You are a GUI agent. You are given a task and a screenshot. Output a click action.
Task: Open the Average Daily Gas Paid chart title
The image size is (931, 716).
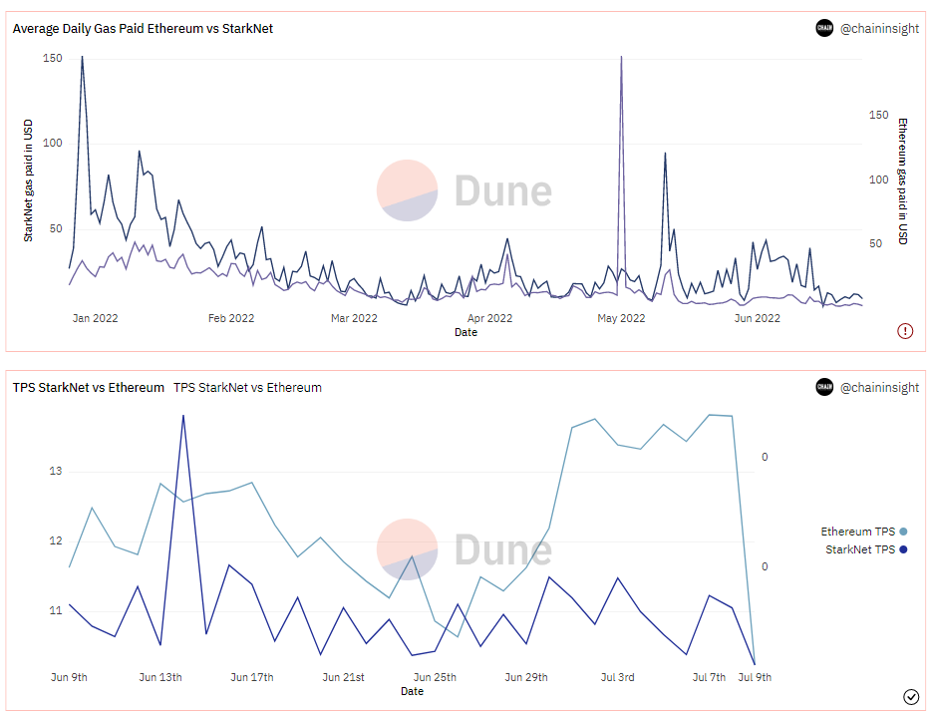tap(143, 29)
